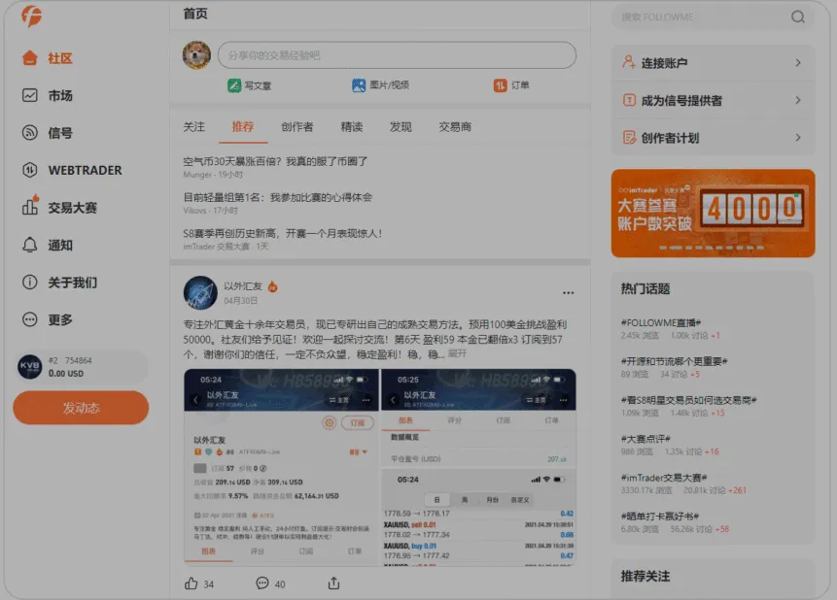
Task: Open 关于我们 info icon
Action: (30, 283)
